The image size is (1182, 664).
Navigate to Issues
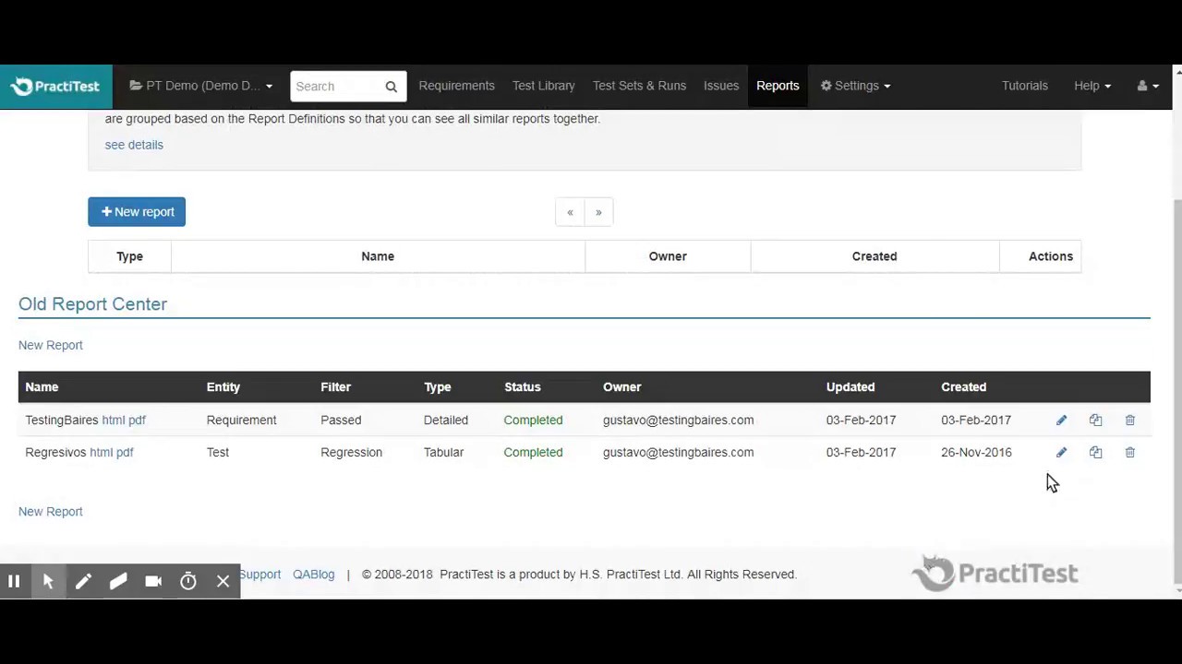[721, 86]
